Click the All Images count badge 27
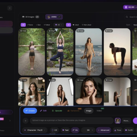This screenshot has height=137, width=137. [37, 17]
